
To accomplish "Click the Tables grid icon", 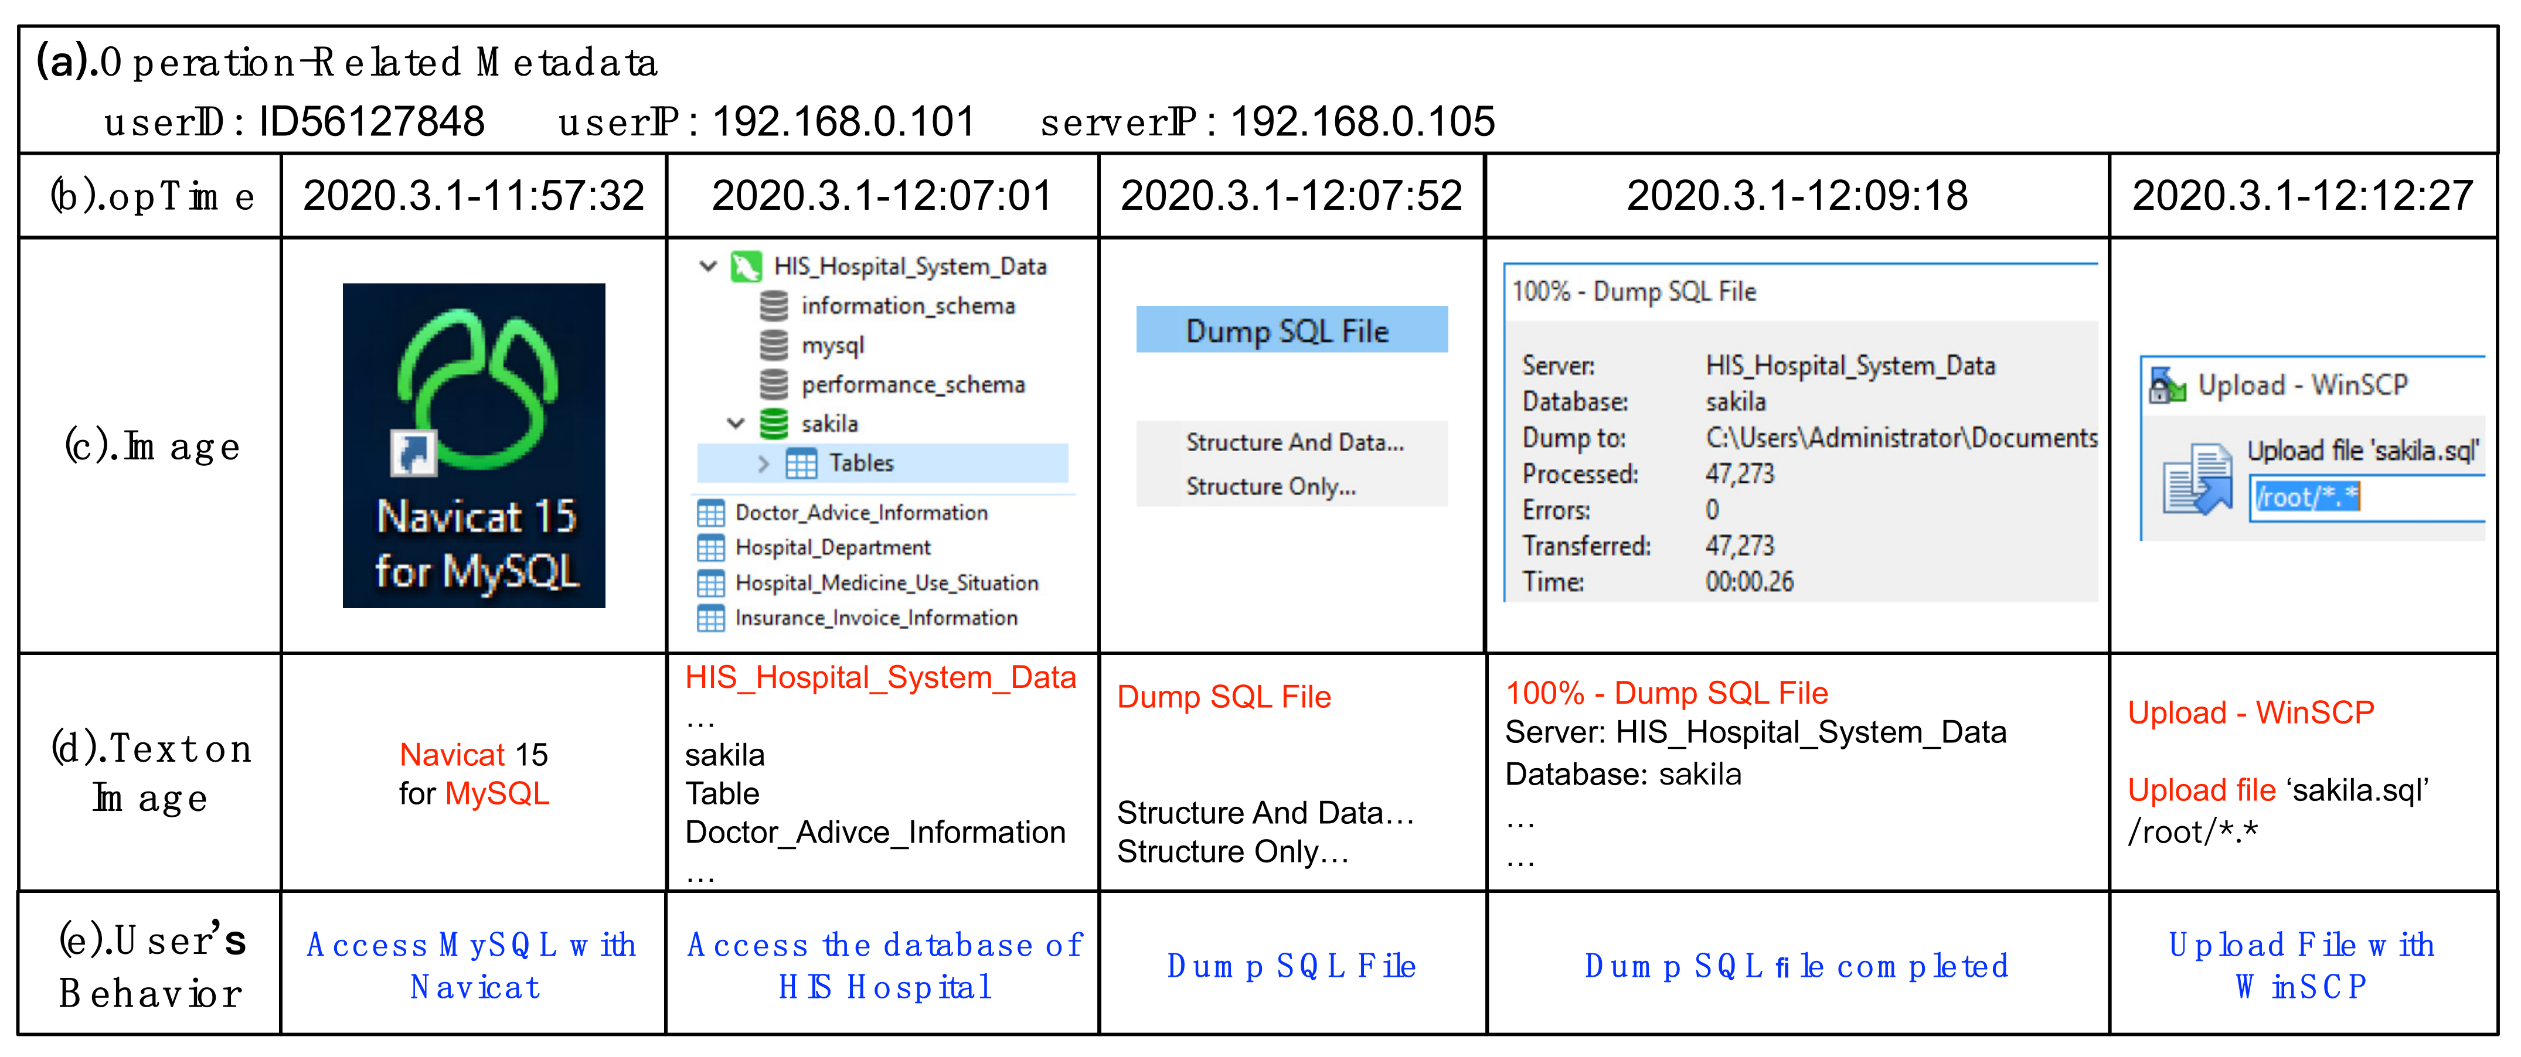I will click(801, 463).
